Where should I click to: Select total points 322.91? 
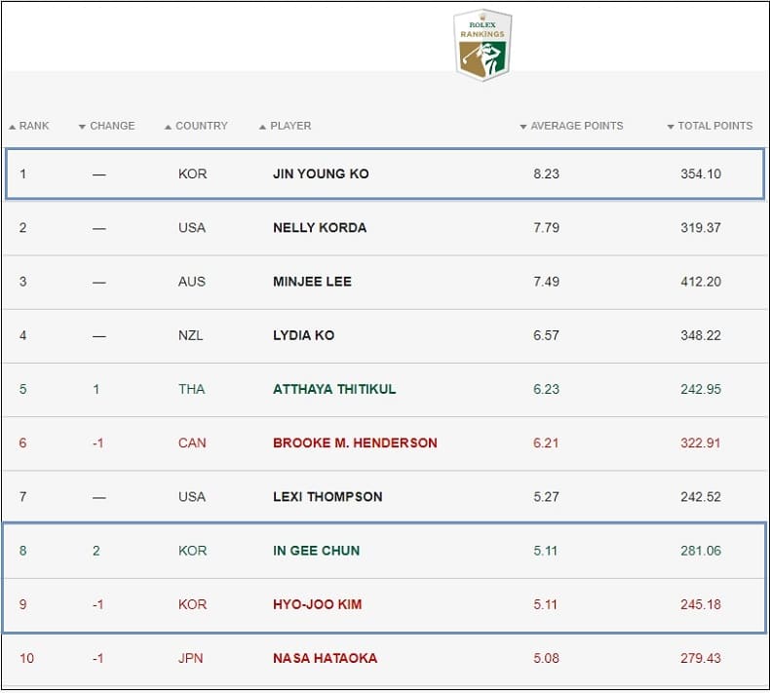point(701,443)
